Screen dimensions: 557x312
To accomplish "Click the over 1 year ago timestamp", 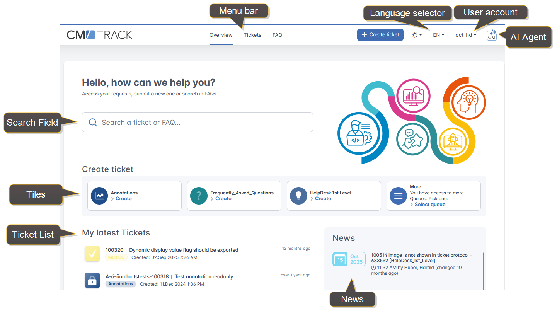I will 295,275.
